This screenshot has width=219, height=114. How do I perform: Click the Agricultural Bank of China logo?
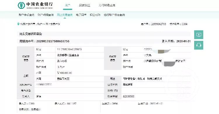click(35, 5)
